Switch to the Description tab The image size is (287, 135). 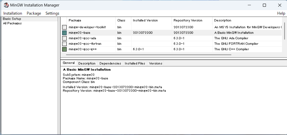[87, 63]
